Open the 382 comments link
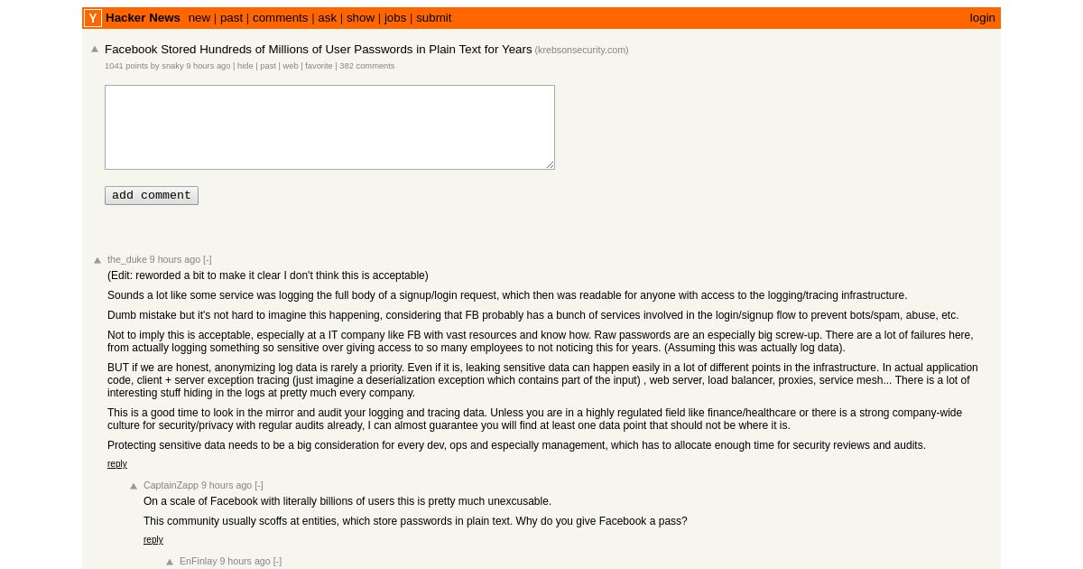This screenshot has width=1083, height=569. click(x=367, y=66)
